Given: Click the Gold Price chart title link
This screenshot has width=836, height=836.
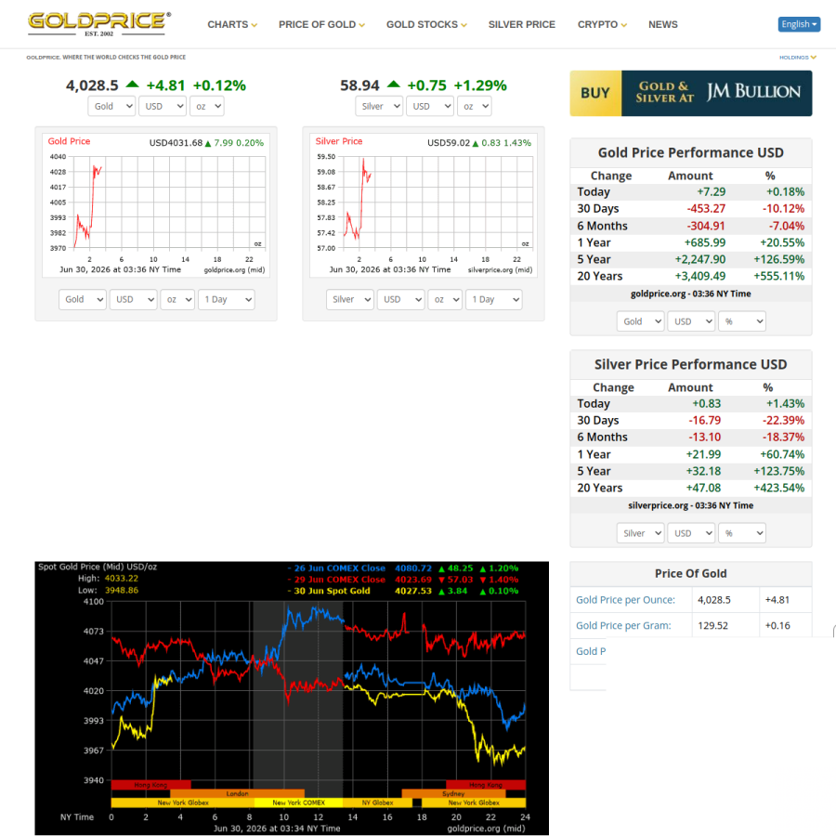Looking at the screenshot, I should [x=69, y=141].
